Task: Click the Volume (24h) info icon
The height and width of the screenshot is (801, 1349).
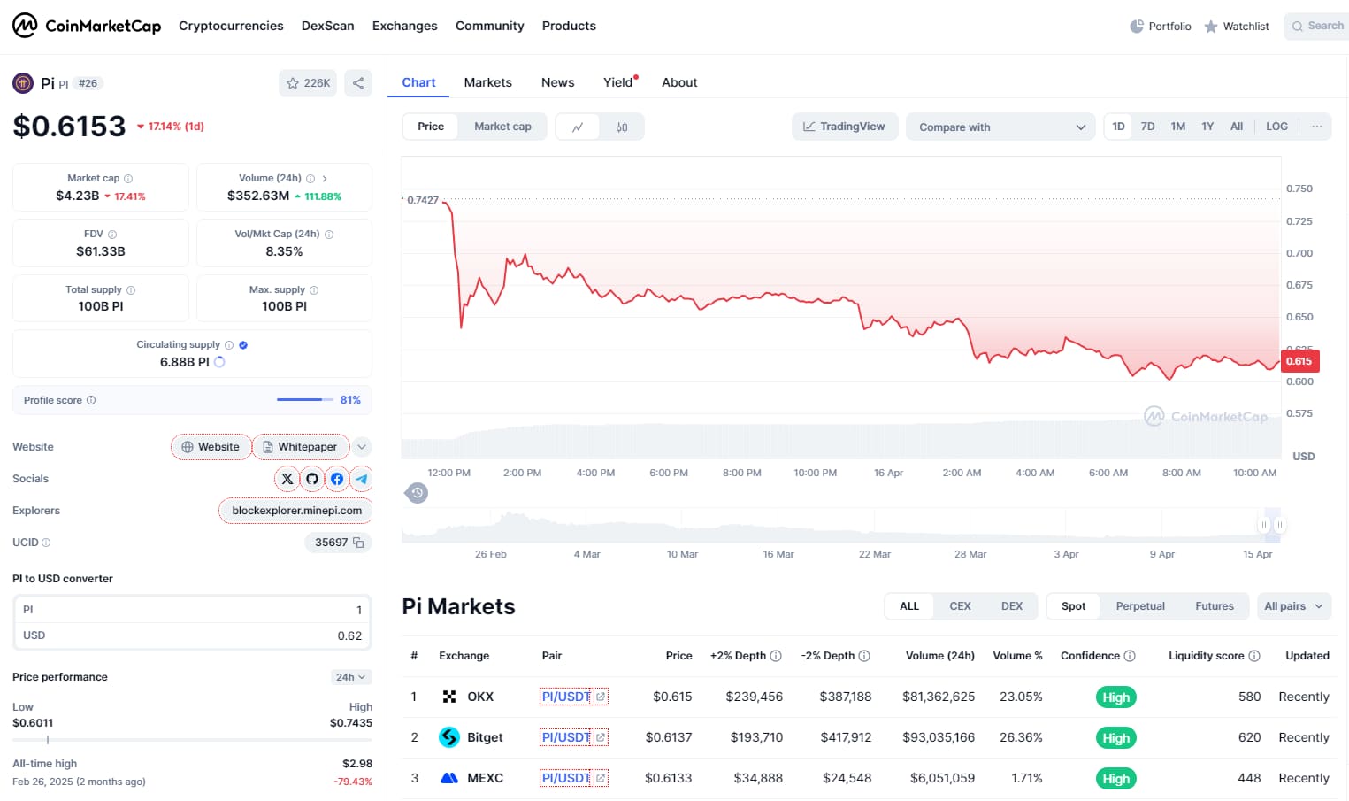Action: [x=310, y=179]
